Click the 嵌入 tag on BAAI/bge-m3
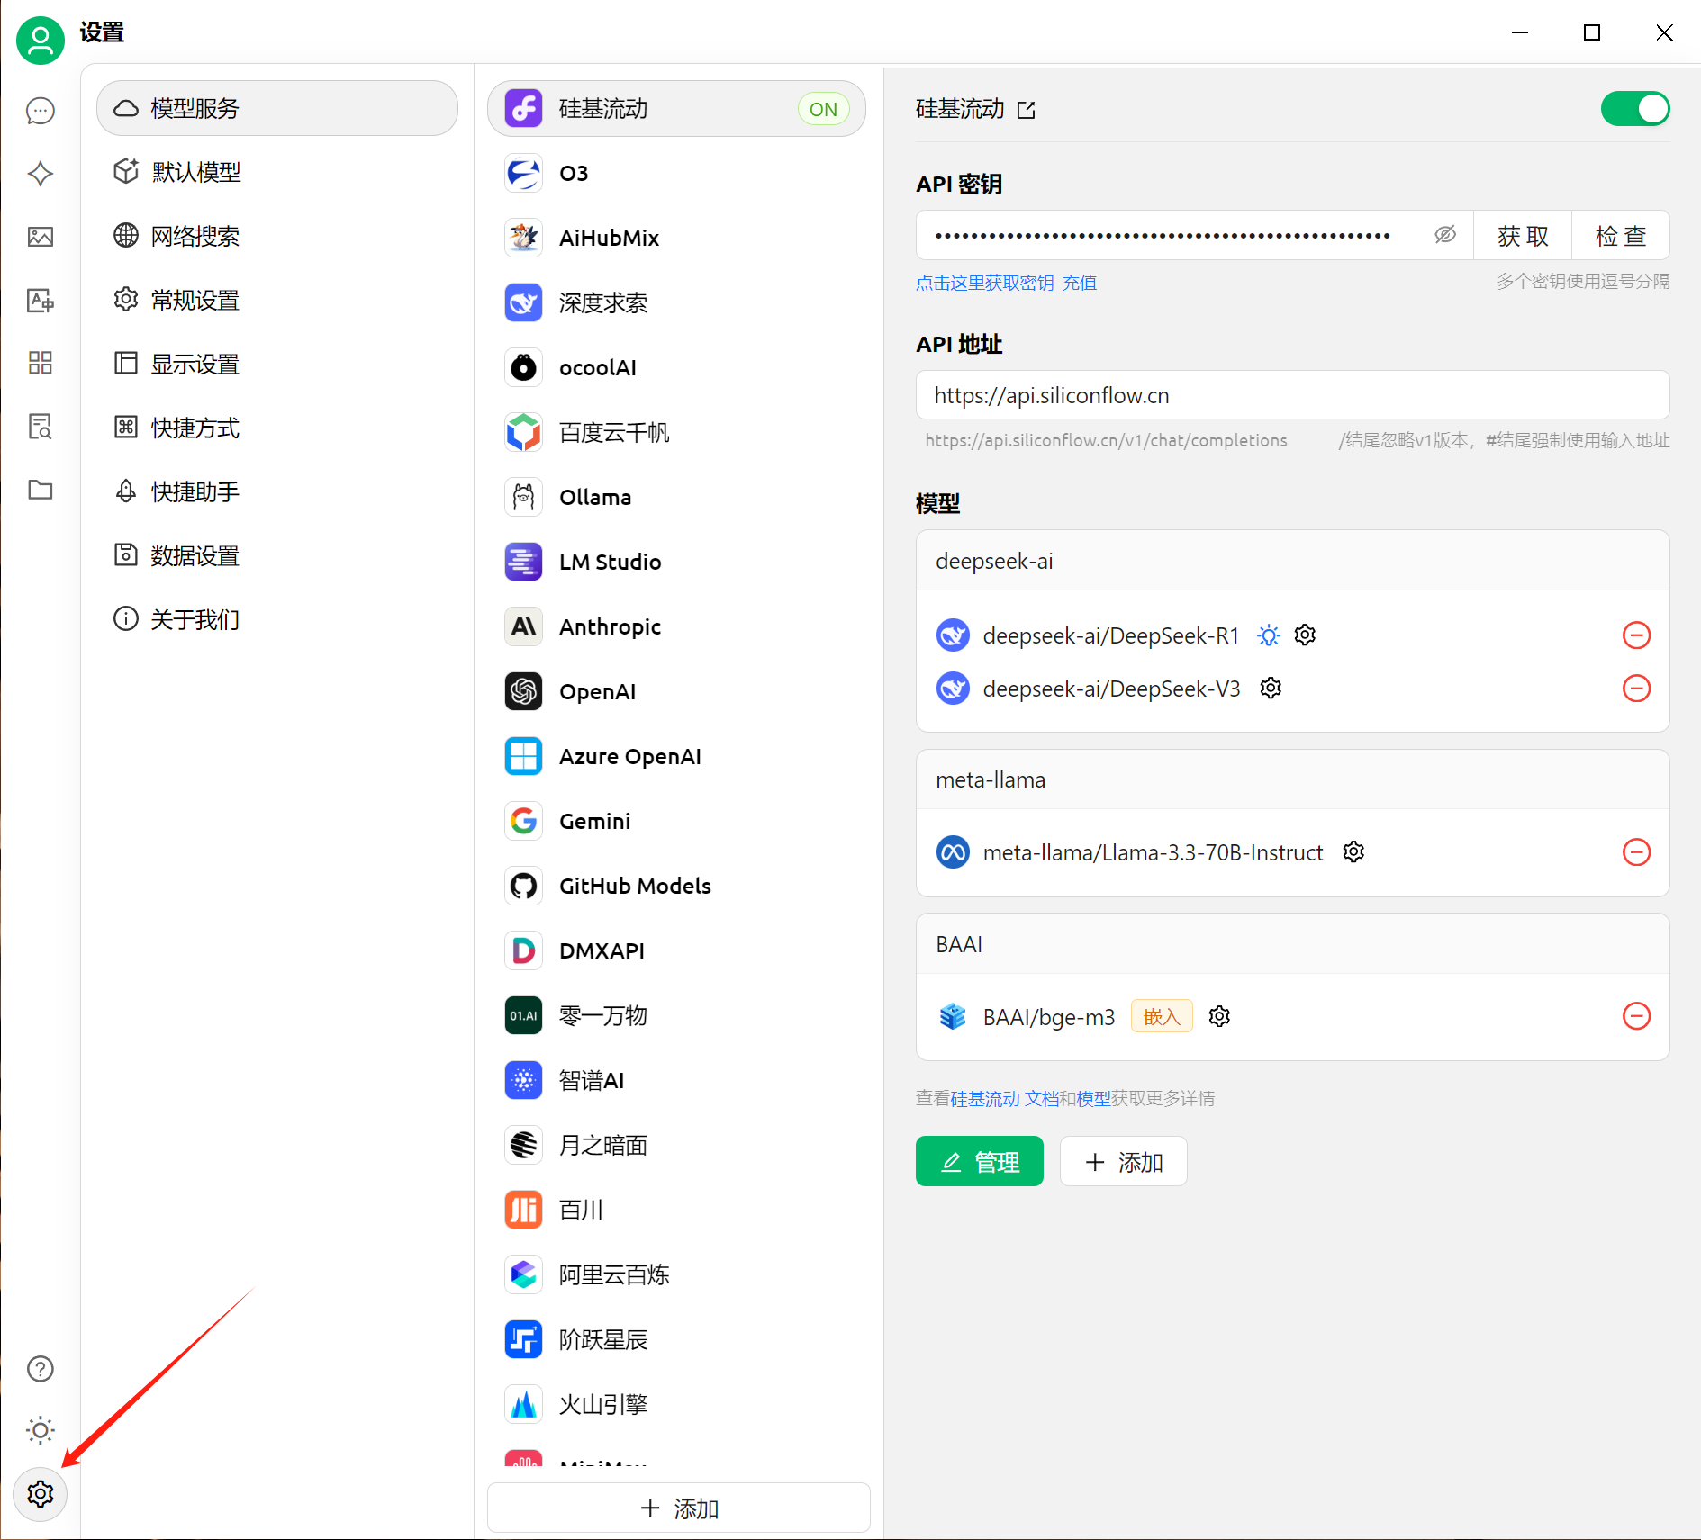 pos(1162,1016)
